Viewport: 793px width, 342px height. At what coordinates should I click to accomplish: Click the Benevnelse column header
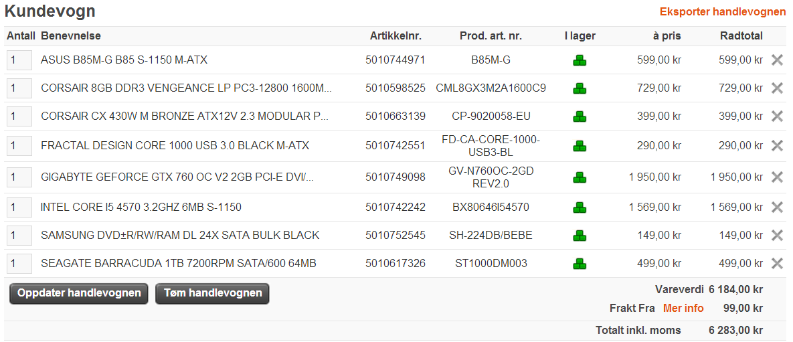71,36
